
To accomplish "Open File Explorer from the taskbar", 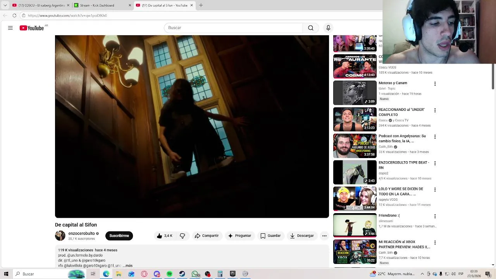I will (x=119, y=274).
